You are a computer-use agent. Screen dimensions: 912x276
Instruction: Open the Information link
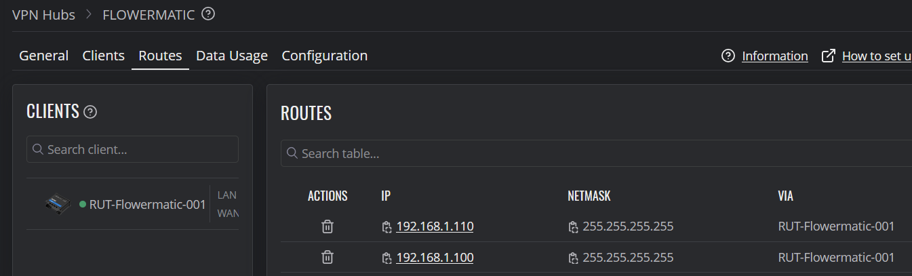(775, 56)
